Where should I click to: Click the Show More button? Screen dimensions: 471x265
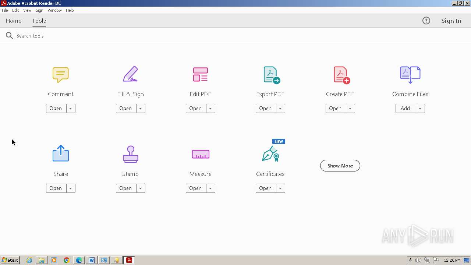[x=340, y=166]
